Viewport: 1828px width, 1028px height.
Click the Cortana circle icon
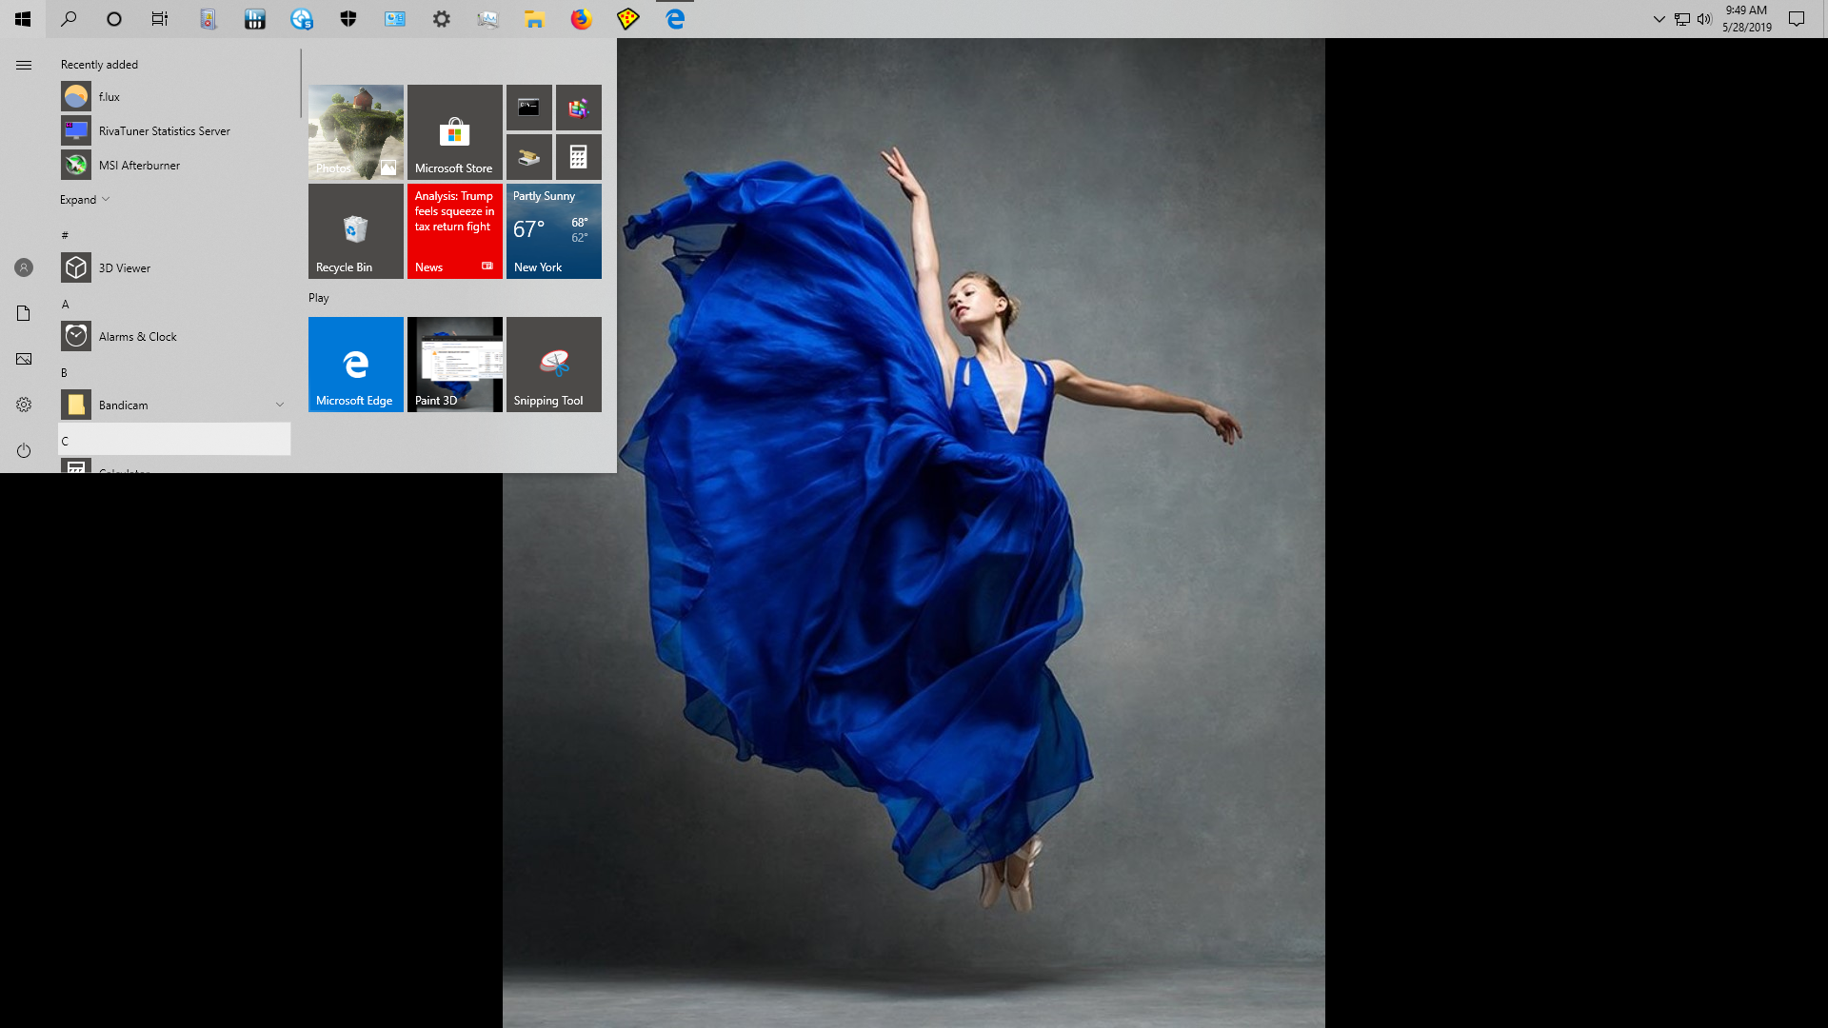[x=114, y=19]
